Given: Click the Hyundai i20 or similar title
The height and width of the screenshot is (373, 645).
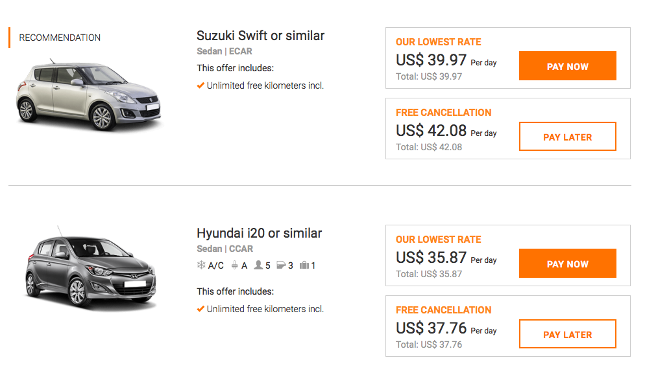Looking at the screenshot, I should click(x=259, y=233).
